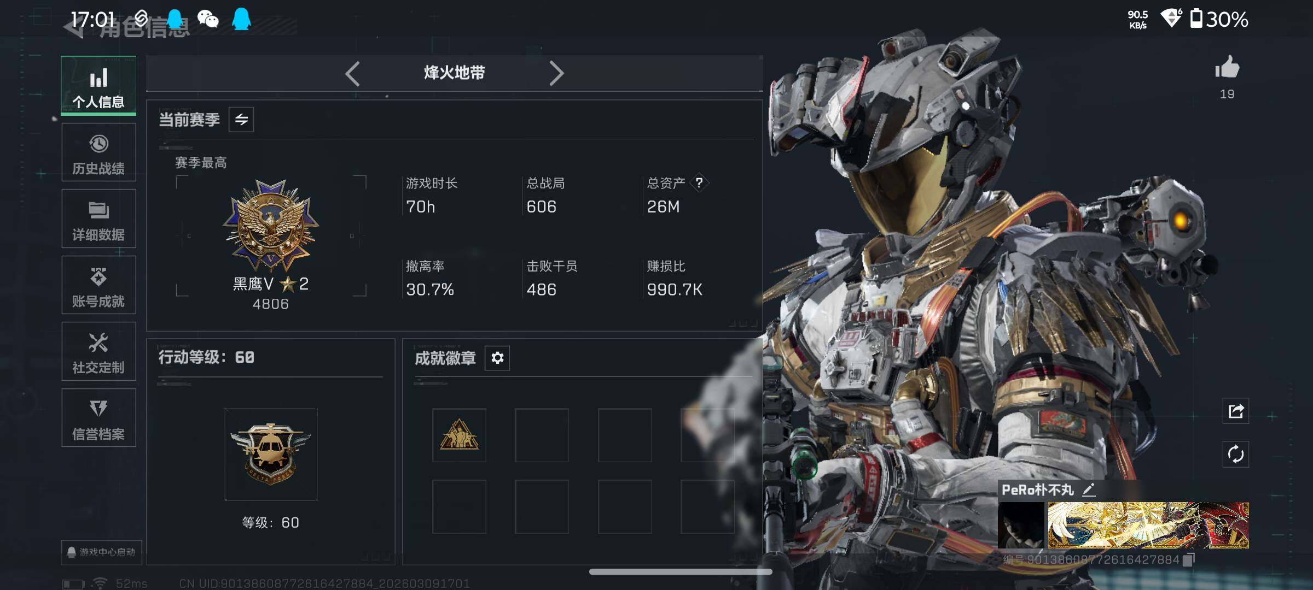Switch to next mode with right chevron

coord(556,74)
